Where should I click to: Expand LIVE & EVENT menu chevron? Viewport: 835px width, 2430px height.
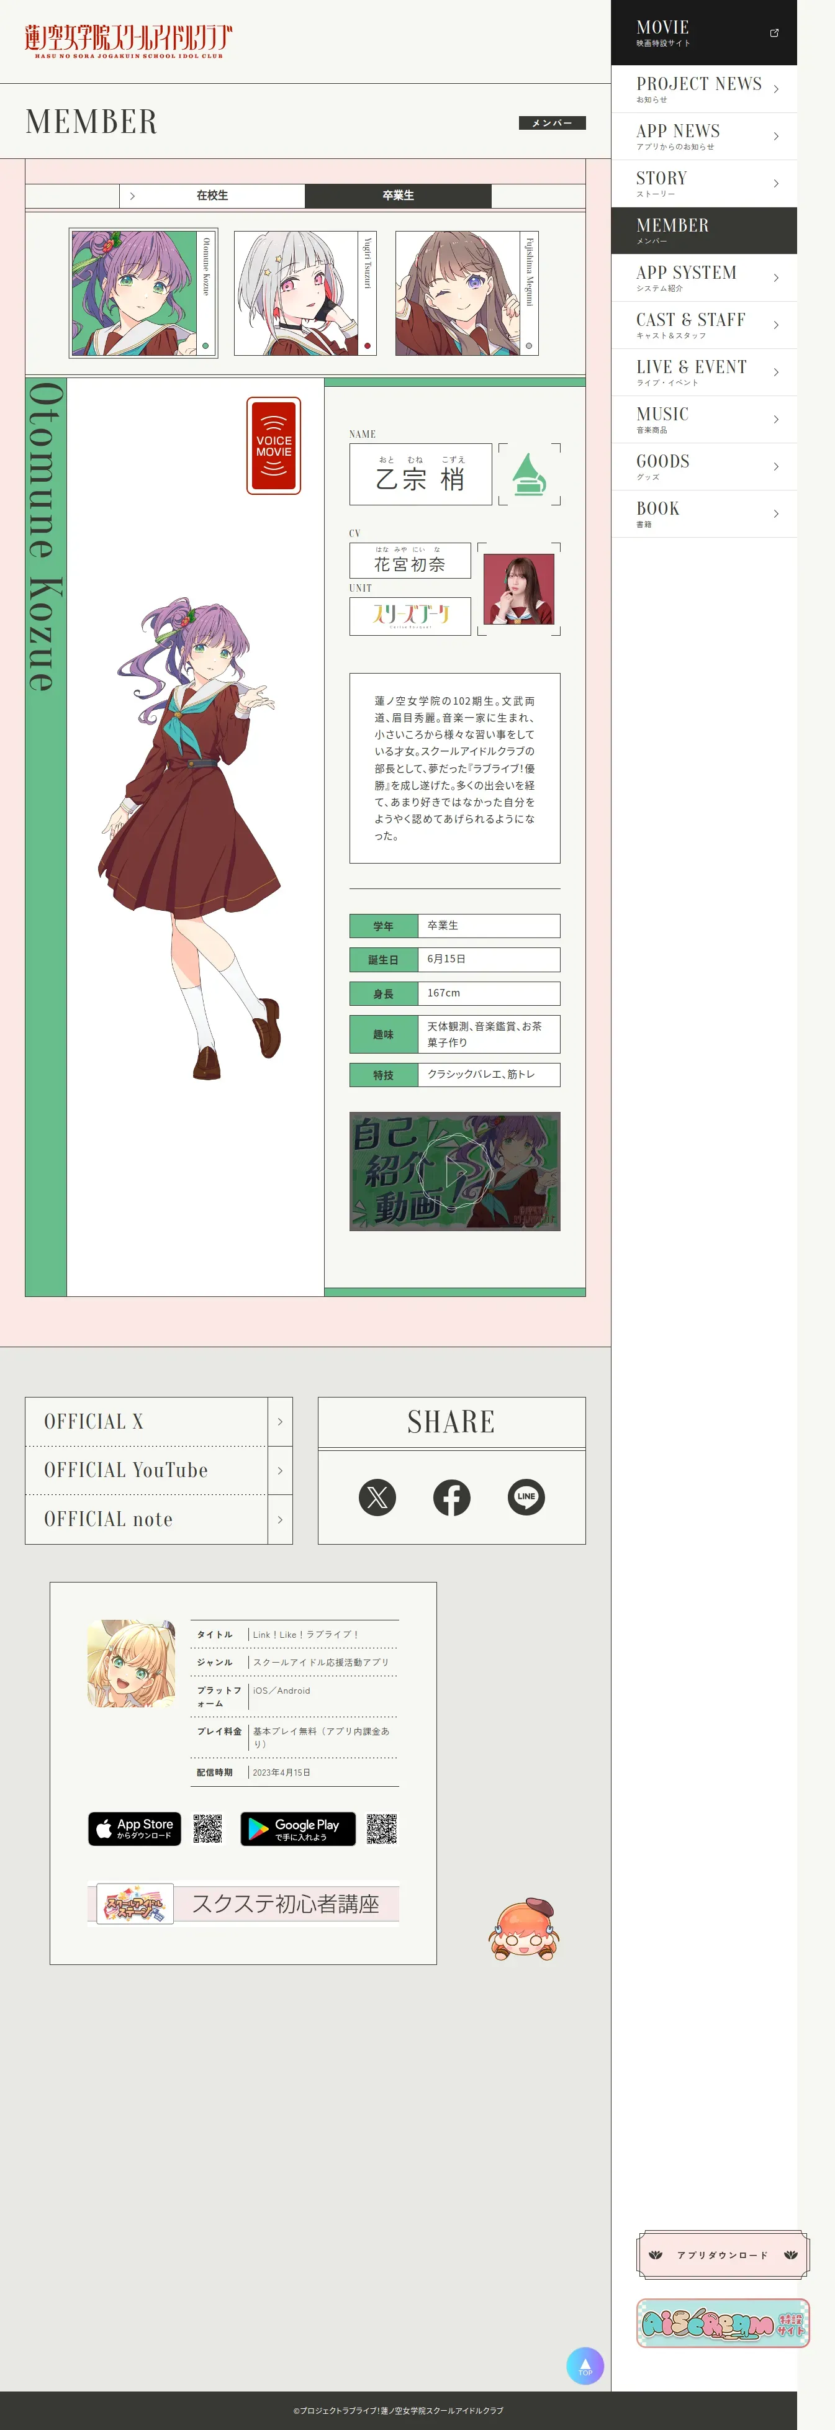(775, 372)
